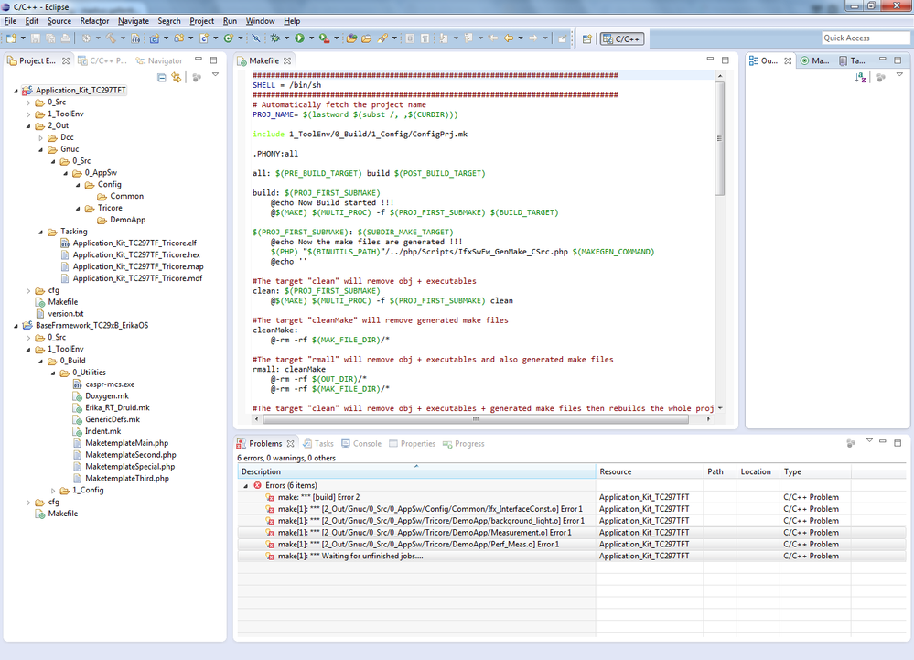Click the New file toolbar icon

(11, 38)
